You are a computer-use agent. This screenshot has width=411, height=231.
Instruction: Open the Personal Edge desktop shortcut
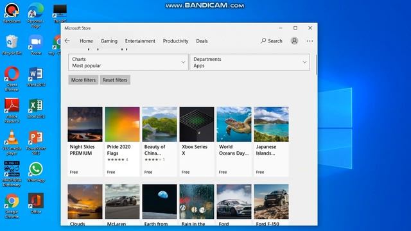point(35,15)
